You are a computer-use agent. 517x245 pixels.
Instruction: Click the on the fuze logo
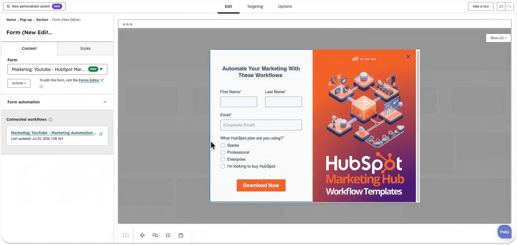(364, 59)
